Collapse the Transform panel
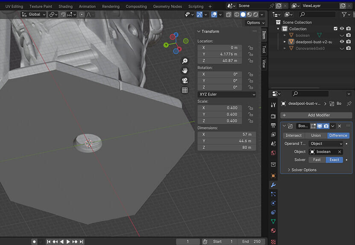Image resolution: width=355 pixels, height=245 pixels. tap(199, 32)
